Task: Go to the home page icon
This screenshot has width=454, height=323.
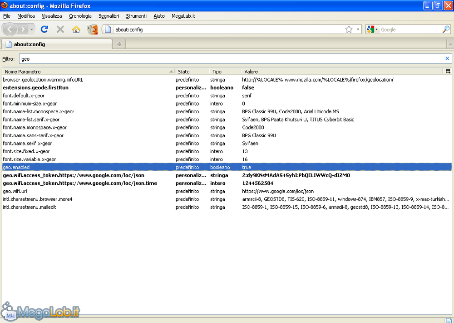Action: coord(76,29)
